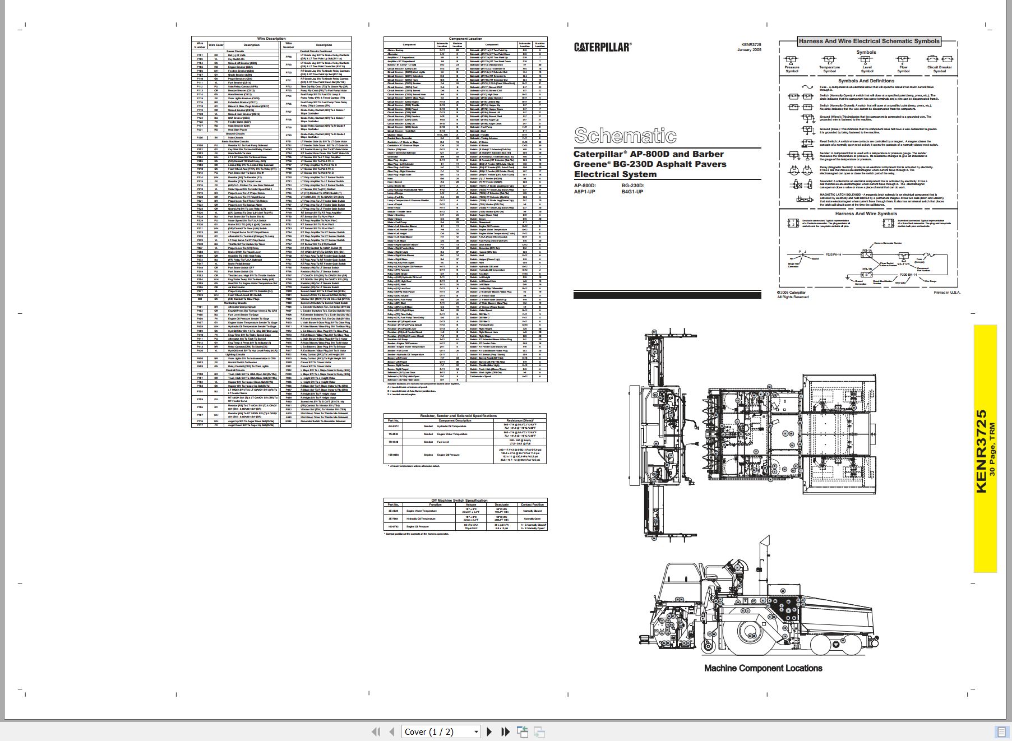
Task: Click the Machine Component Locations caption
Action: pos(763,668)
